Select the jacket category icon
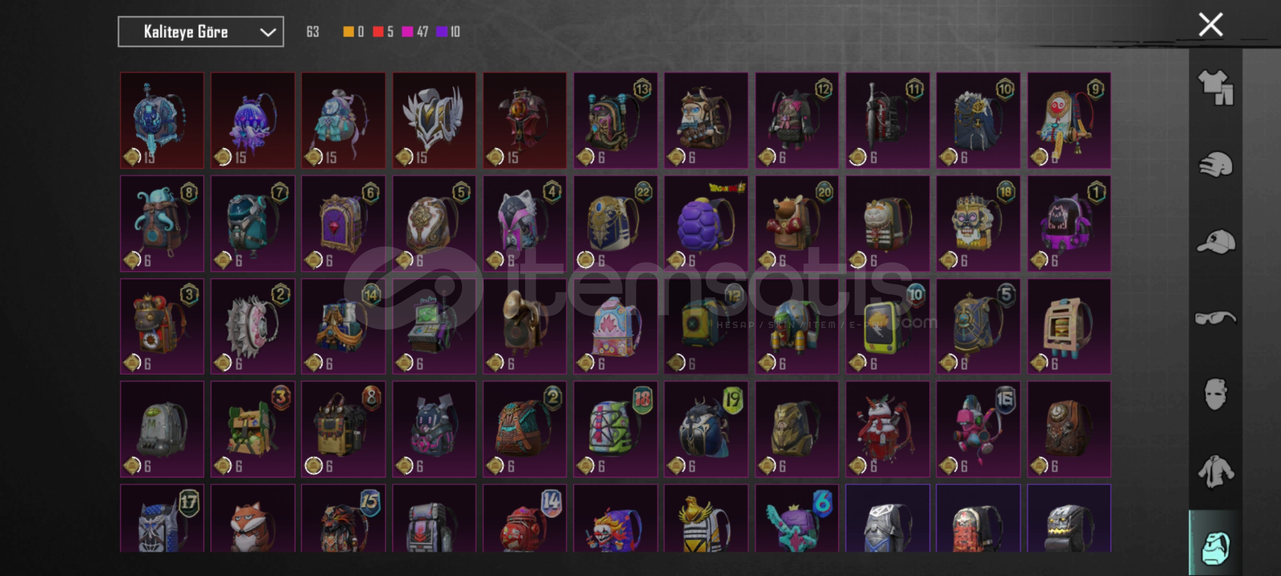 tap(1215, 471)
